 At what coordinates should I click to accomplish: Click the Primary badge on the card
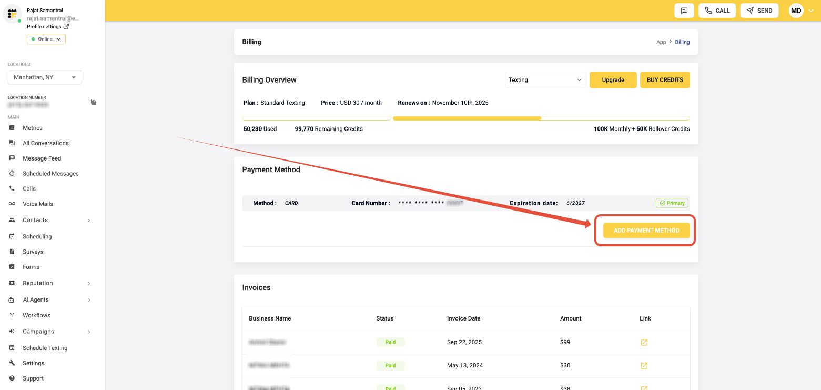coord(672,203)
